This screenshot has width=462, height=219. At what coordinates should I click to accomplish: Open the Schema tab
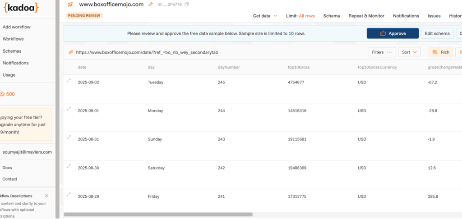[332, 16]
